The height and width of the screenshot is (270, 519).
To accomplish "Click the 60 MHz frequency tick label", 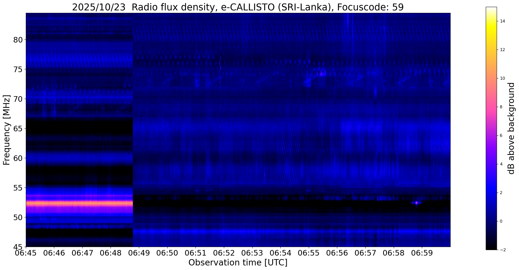I will pos(18,158).
